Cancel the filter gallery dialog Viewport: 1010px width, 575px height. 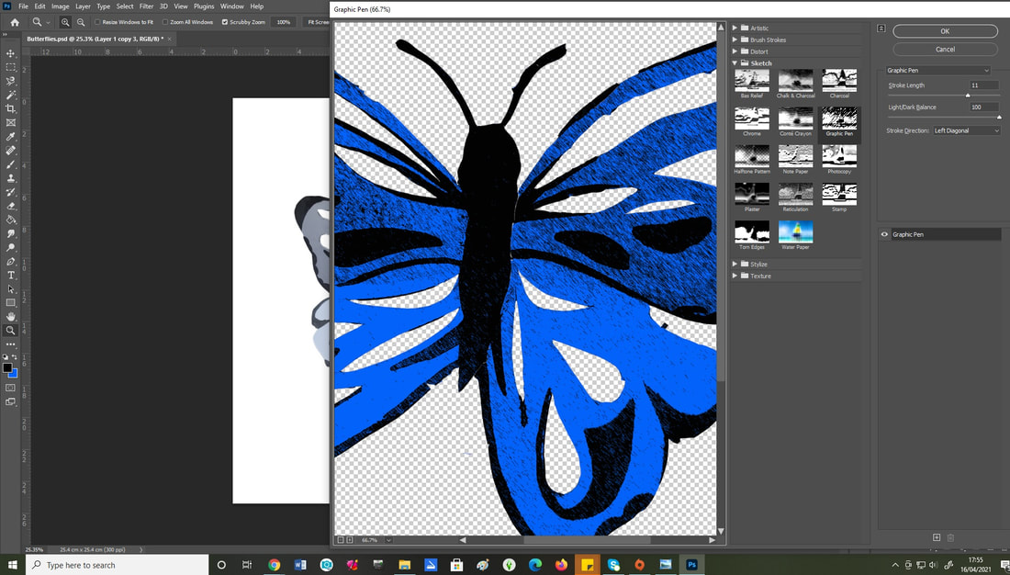coord(945,50)
